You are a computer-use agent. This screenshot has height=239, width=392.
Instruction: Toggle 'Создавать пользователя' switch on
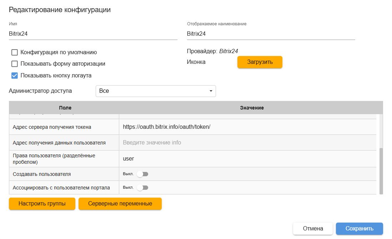pyautogui.click(x=142, y=174)
